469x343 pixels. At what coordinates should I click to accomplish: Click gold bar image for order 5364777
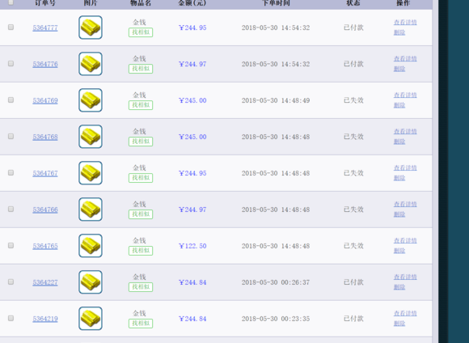91,28
